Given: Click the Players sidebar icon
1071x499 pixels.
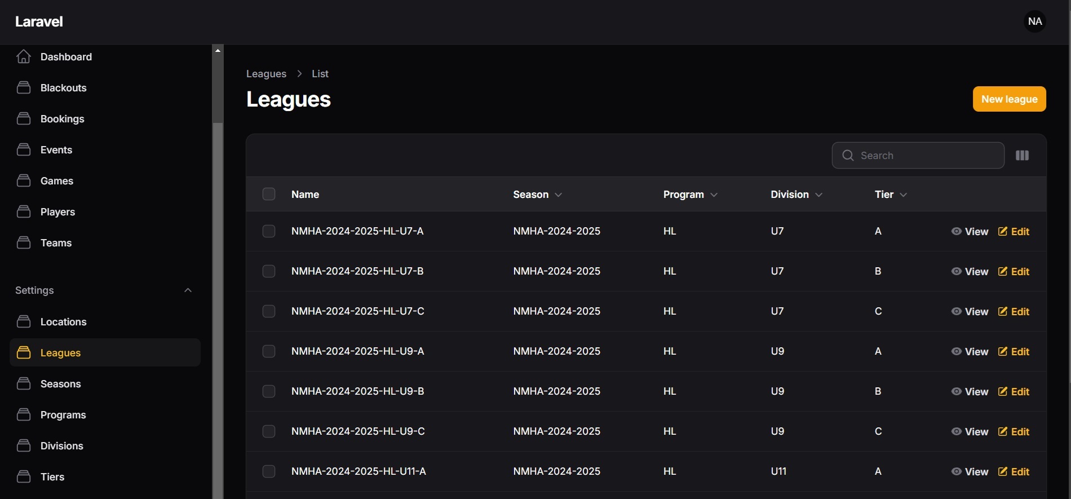Looking at the screenshot, I should (24, 212).
